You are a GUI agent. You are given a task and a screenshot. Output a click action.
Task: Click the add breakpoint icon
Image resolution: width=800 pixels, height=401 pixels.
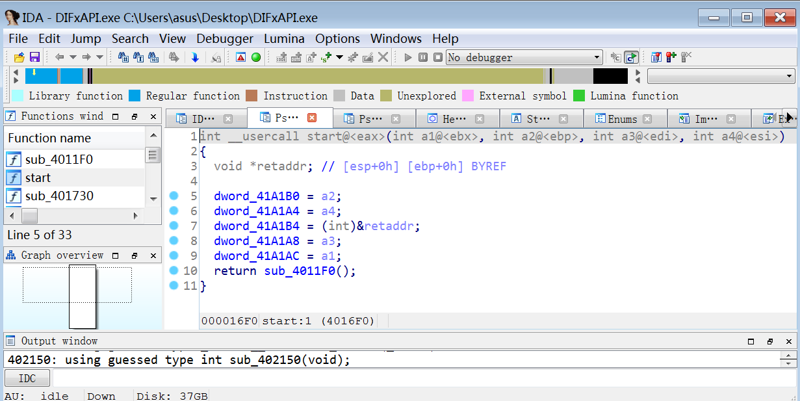click(x=671, y=57)
